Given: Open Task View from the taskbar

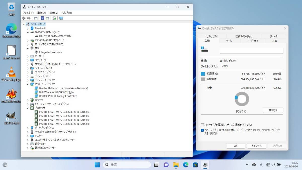Looking at the screenshot, I should 156,165.
